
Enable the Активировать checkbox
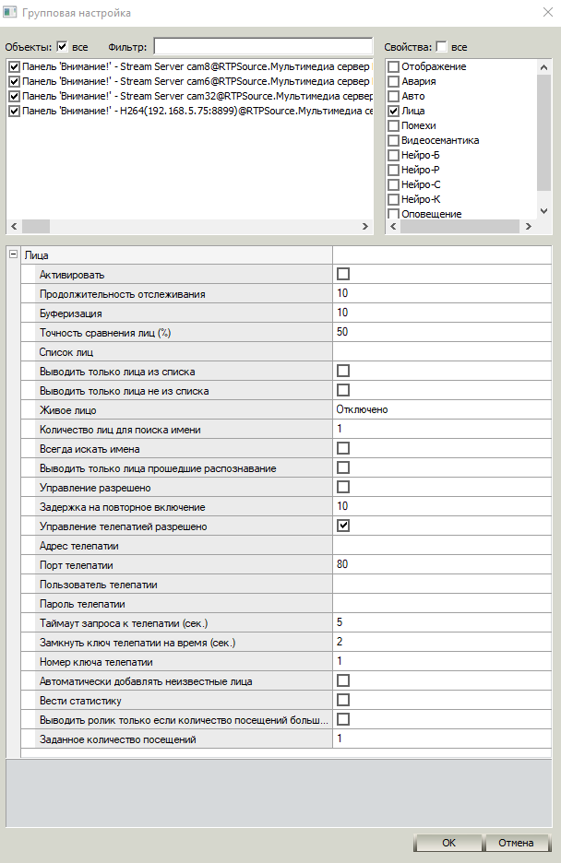tap(343, 274)
